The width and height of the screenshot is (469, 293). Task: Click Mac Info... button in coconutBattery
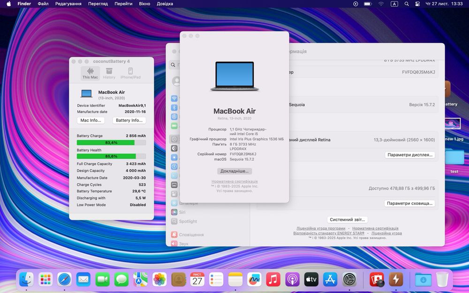[x=91, y=120]
